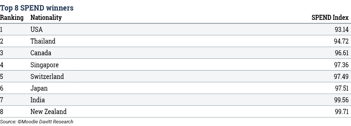Select the Nationality column header
351x126 pixels.
click(46, 18)
